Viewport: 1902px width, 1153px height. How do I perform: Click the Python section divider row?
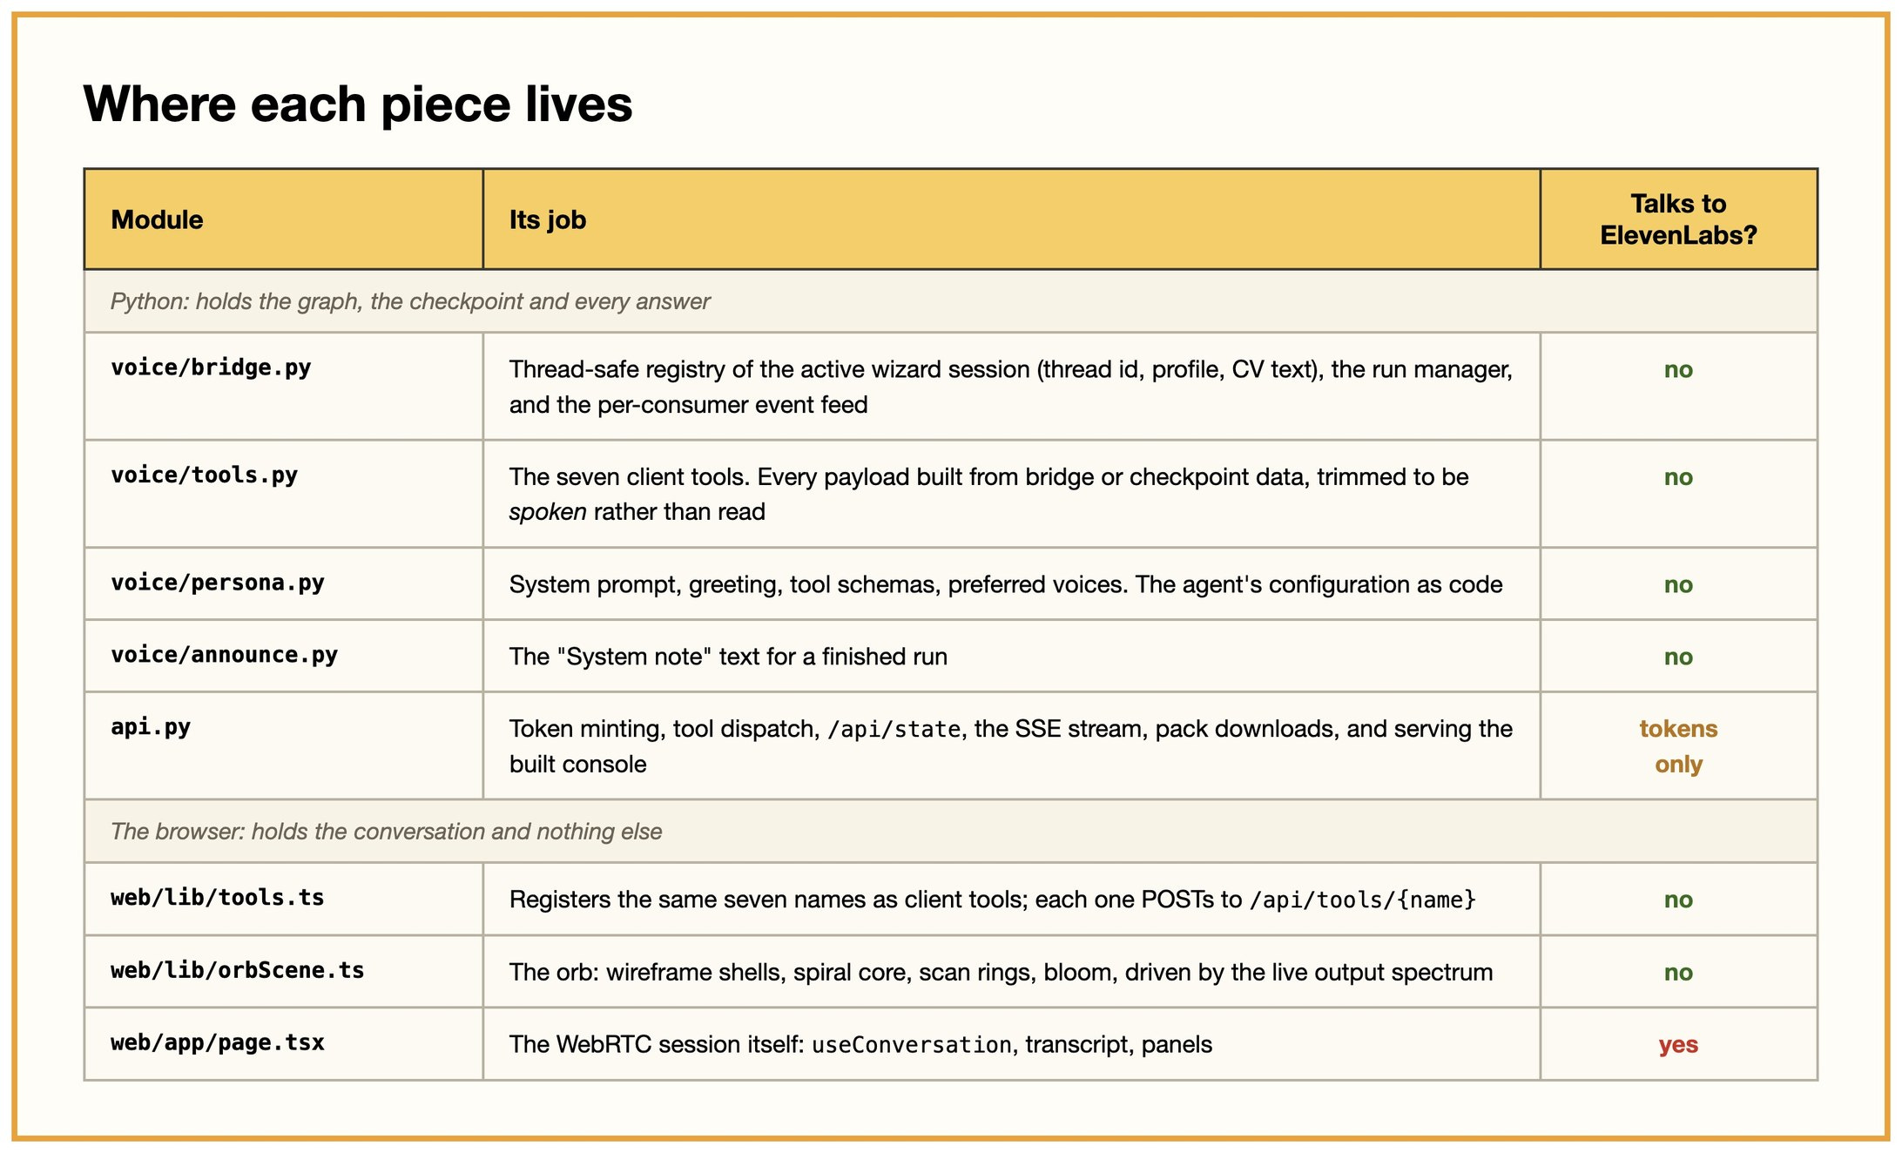[951, 301]
